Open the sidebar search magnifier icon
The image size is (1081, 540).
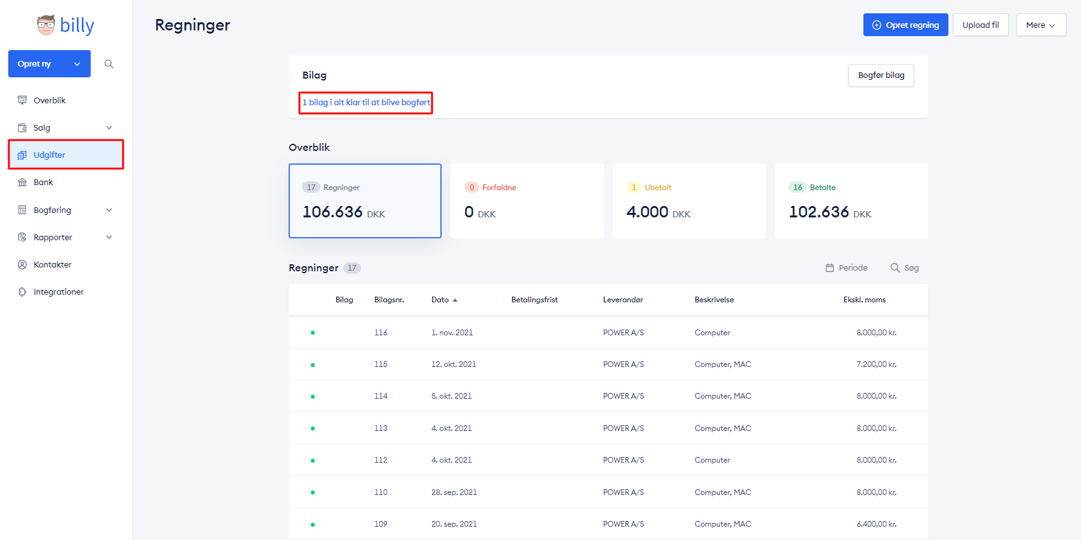coord(109,64)
